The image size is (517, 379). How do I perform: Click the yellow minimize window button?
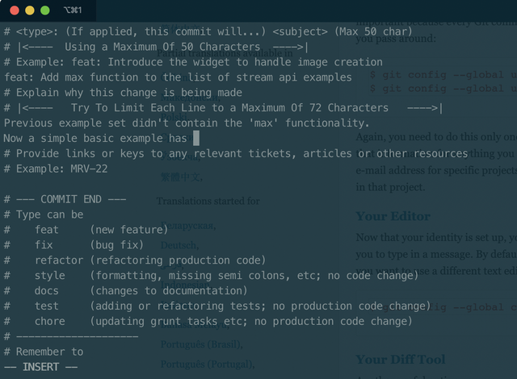[x=30, y=10]
